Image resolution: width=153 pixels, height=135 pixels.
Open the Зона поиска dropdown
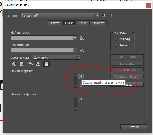(x=78, y=57)
